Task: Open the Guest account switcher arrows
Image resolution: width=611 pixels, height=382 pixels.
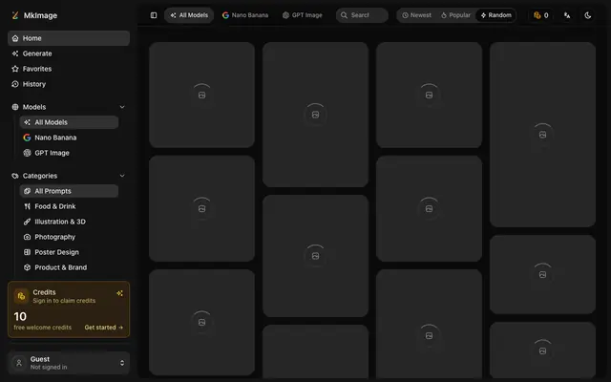Action: (122, 363)
